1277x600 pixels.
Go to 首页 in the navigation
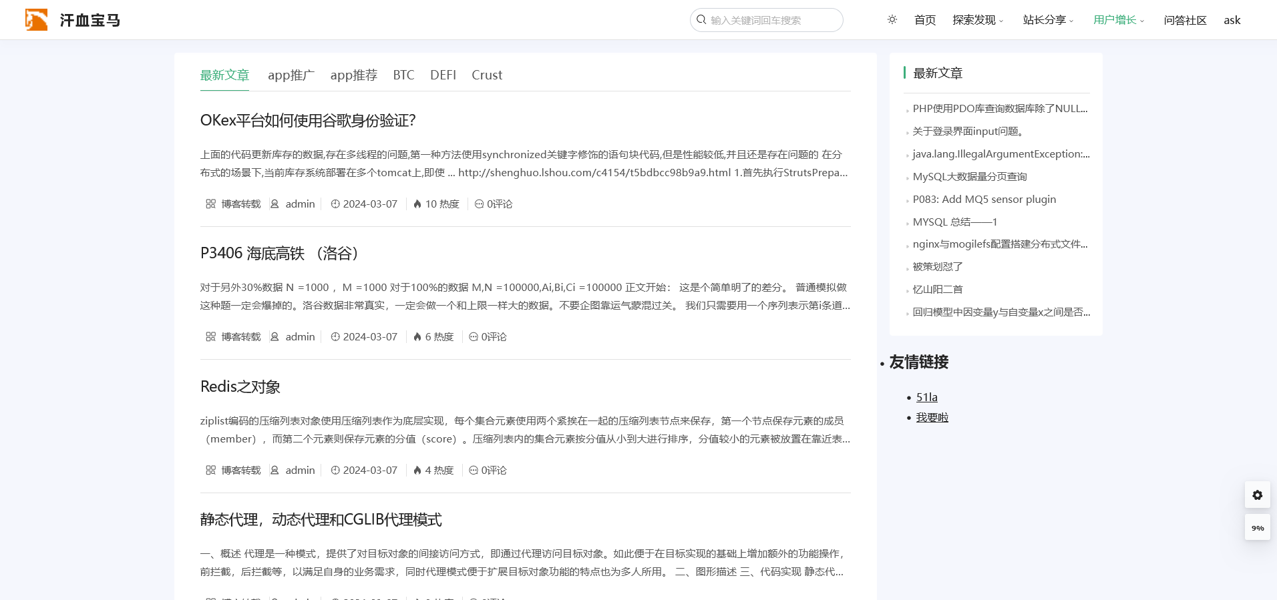tap(925, 20)
